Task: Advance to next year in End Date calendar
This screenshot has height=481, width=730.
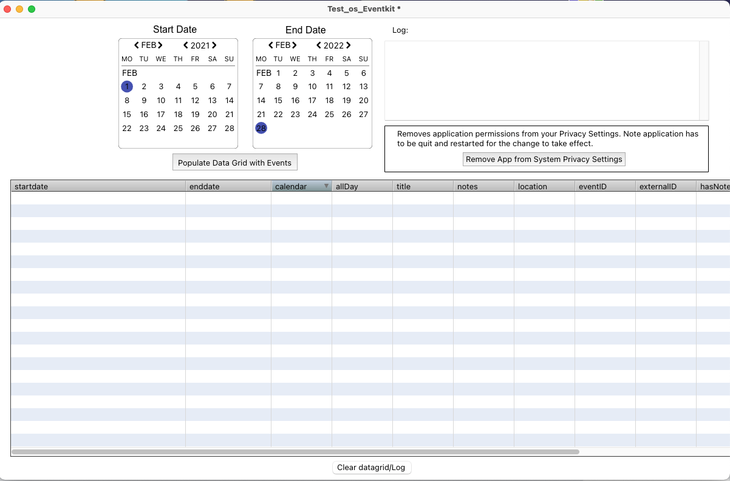Action: point(349,45)
